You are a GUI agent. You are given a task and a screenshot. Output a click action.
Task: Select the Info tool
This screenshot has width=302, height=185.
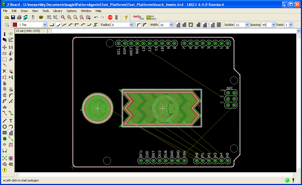(x=5, y=34)
